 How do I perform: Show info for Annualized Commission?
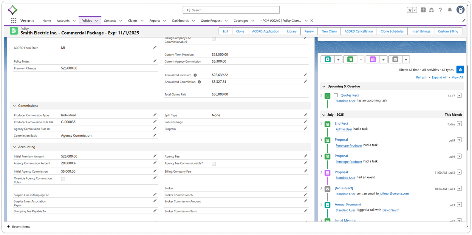coord(199,82)
